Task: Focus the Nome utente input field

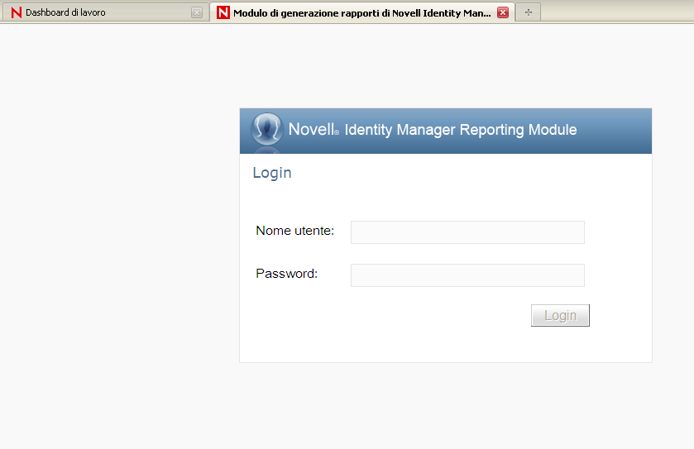Action: tap(467, 232)
